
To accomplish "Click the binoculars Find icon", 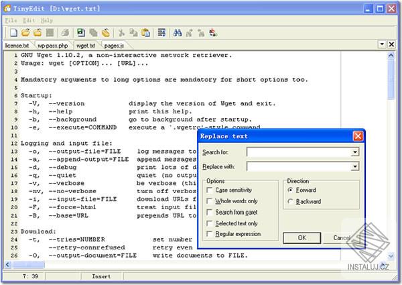I will 178,32.
